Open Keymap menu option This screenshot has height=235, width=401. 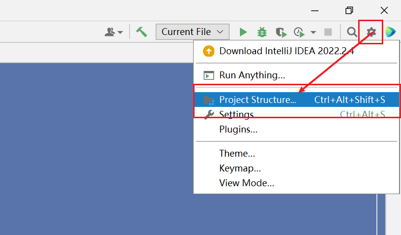297,168
